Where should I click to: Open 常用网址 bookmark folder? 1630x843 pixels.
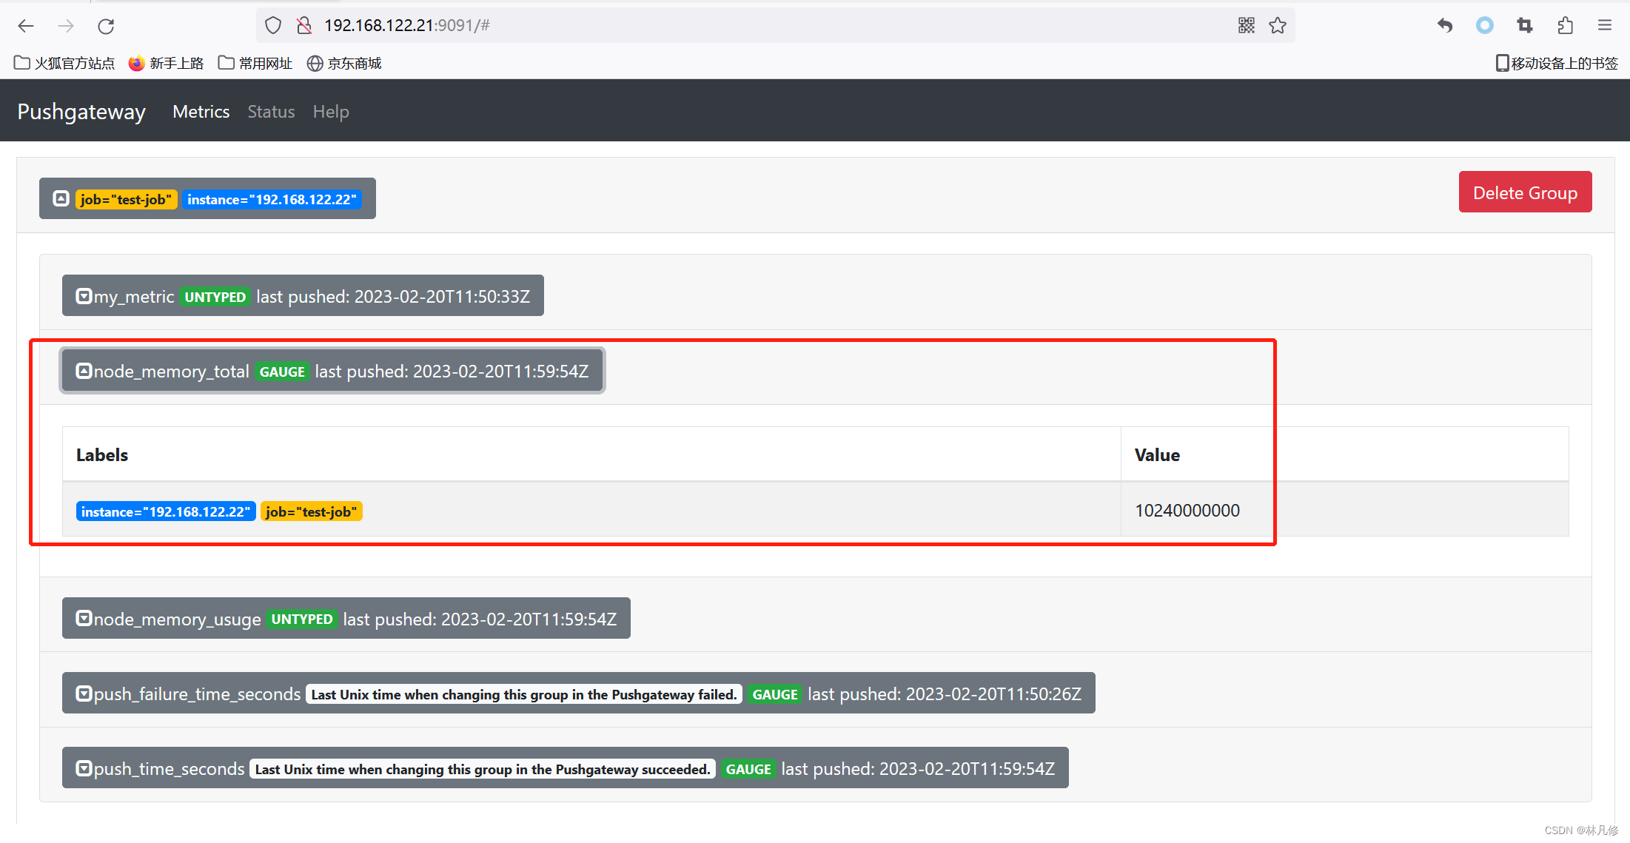tap(255, 64)
